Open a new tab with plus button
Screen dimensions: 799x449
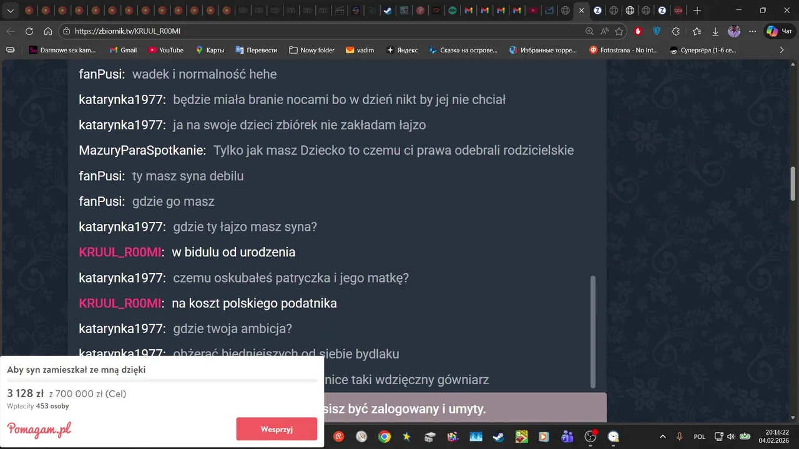coord(697,11)
